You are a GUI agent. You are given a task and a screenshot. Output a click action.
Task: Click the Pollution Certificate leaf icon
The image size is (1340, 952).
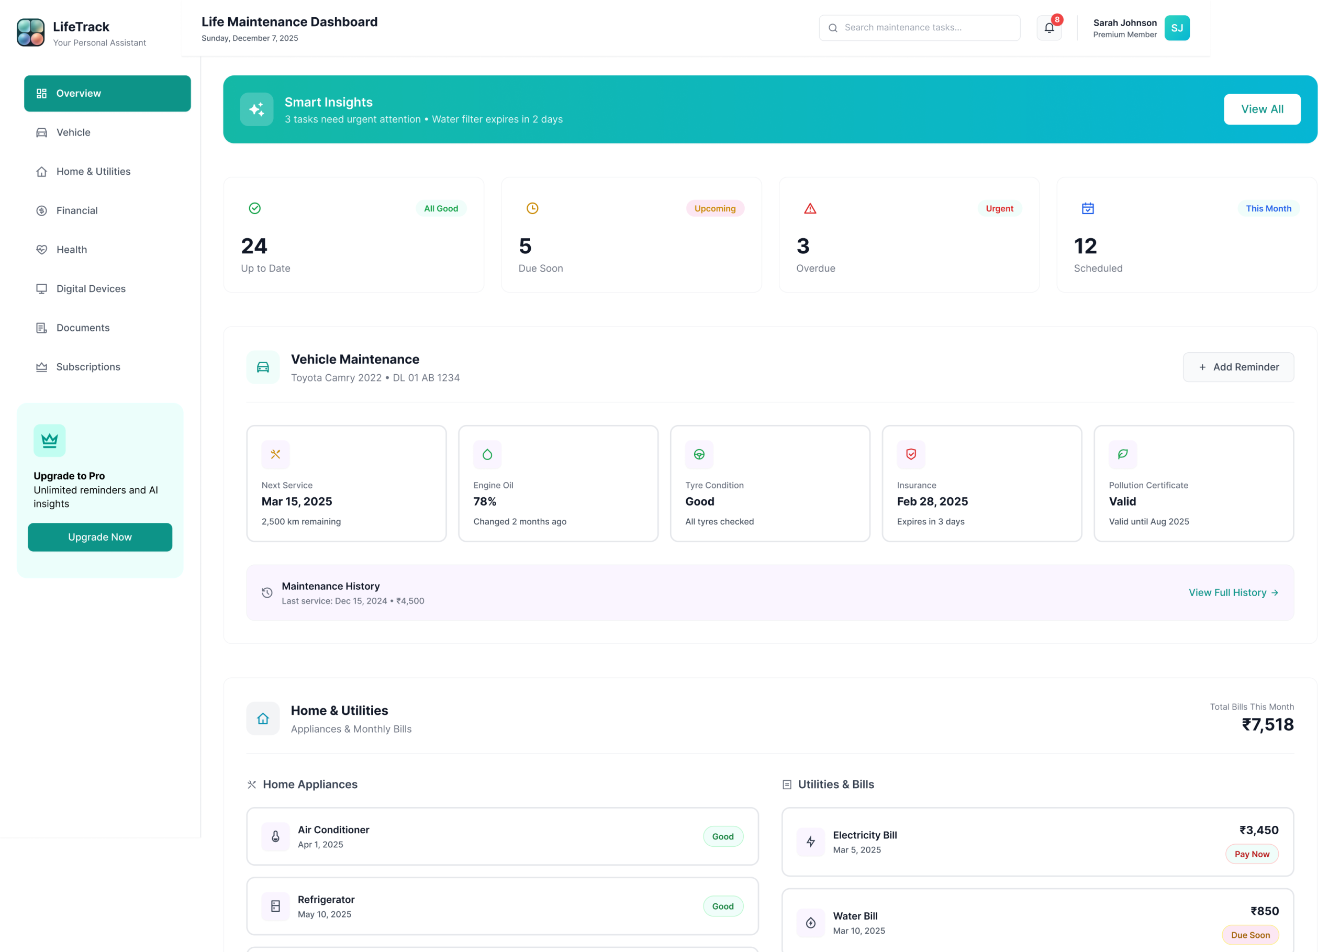[x=1123, y=454]
